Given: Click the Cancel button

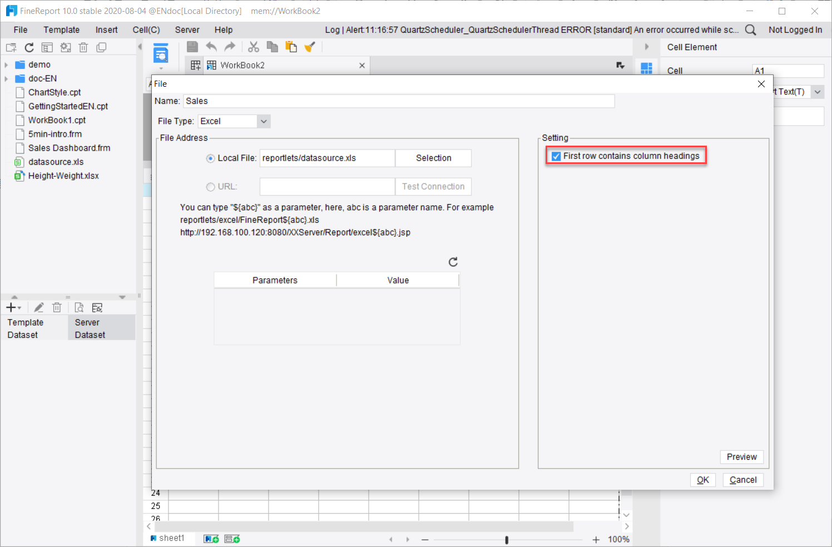Looking at the screenshot, I should 743,480.
